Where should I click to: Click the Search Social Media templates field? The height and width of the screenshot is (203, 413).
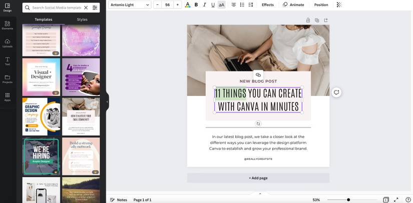click(57, 7)
